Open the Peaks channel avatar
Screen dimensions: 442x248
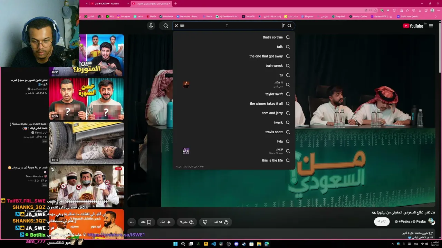click(x=432, y=221)
